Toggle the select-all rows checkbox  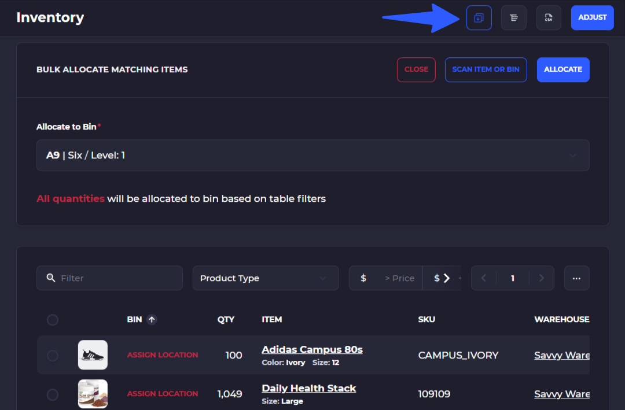pyautogui.click(x=53, y=320)
